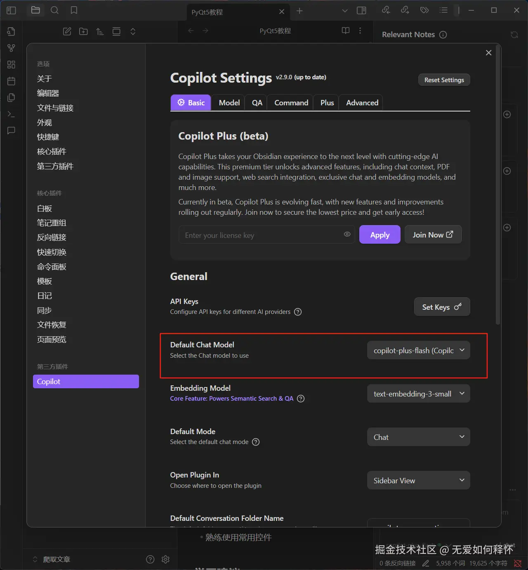
Task: Open 快捷键 settings section
Action: [x=48, y=137]
